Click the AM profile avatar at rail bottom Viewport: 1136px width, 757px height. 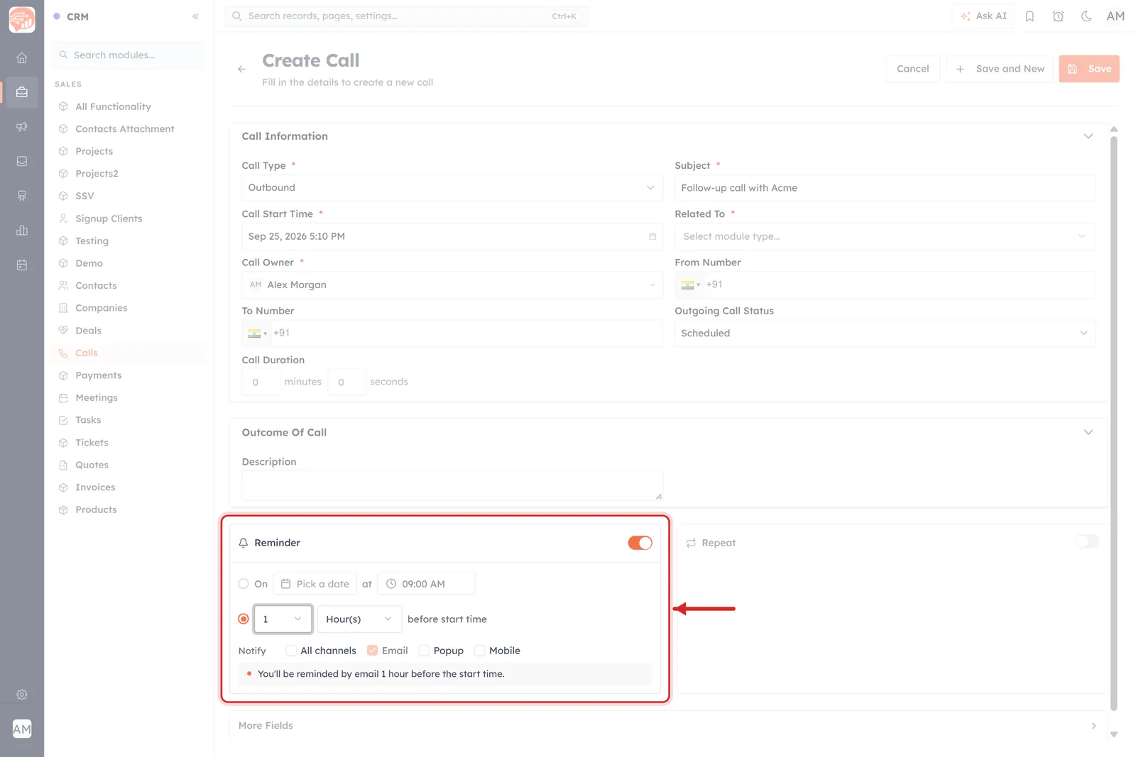tap(22, 729)
